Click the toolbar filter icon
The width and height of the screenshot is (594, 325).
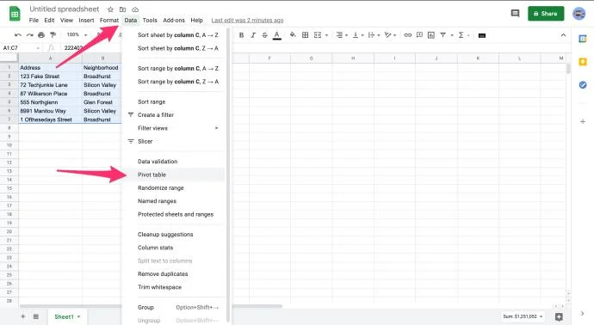[x=442, y=35]
